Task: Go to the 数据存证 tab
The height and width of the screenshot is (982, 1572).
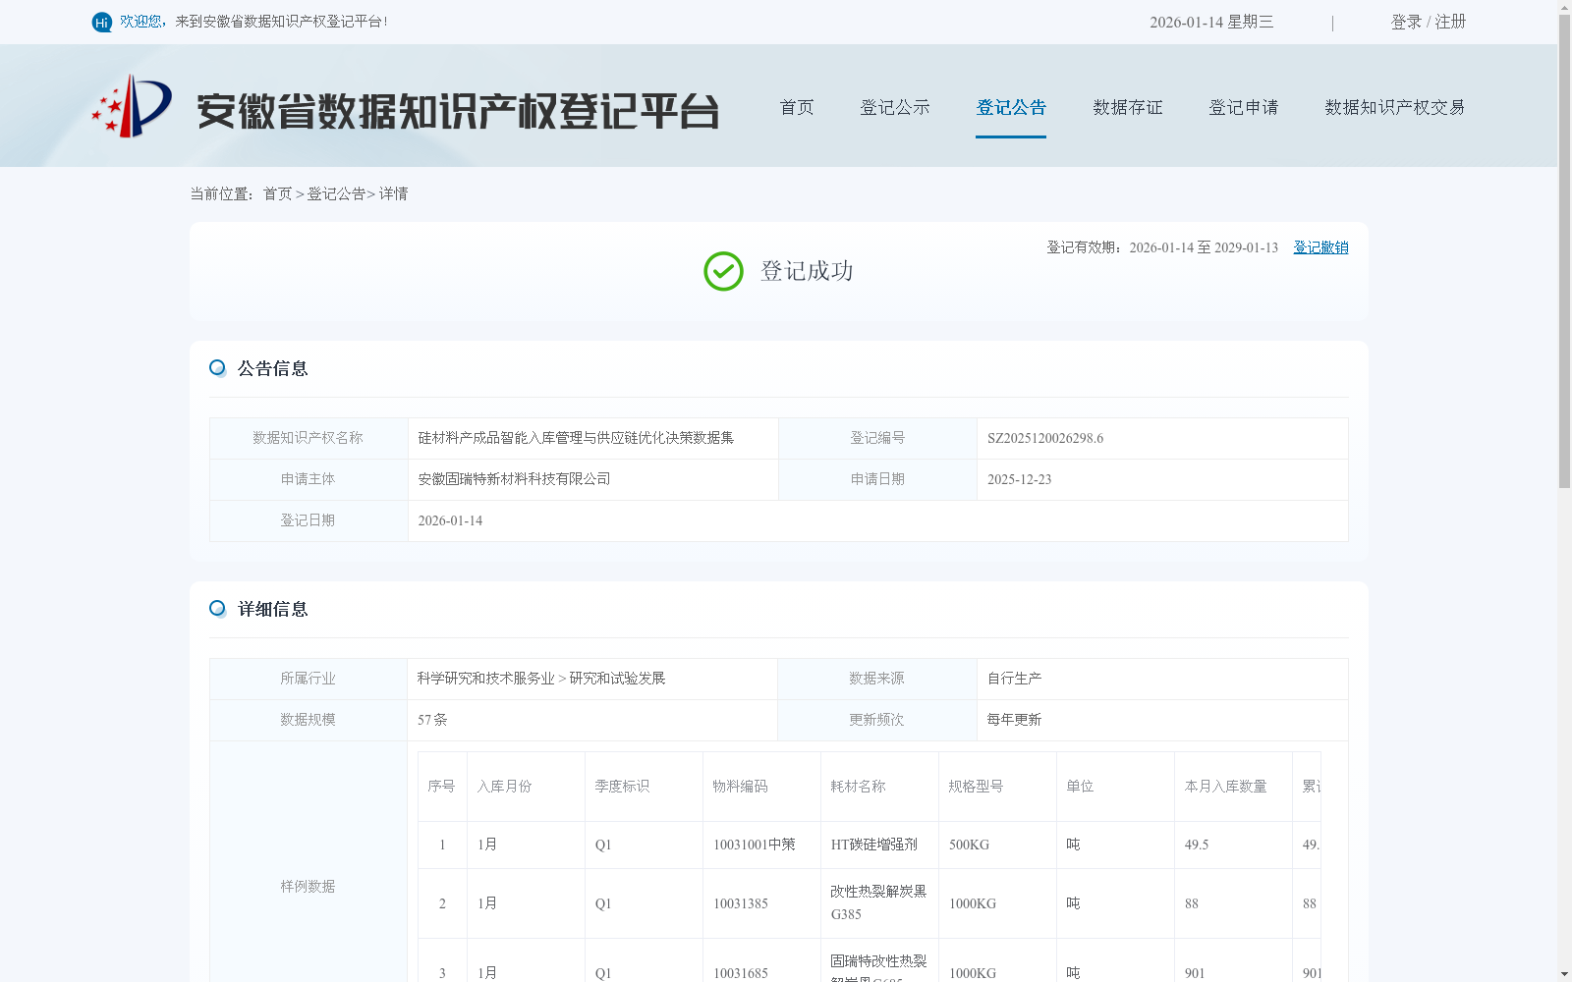Action: [x=1128, y=107]
